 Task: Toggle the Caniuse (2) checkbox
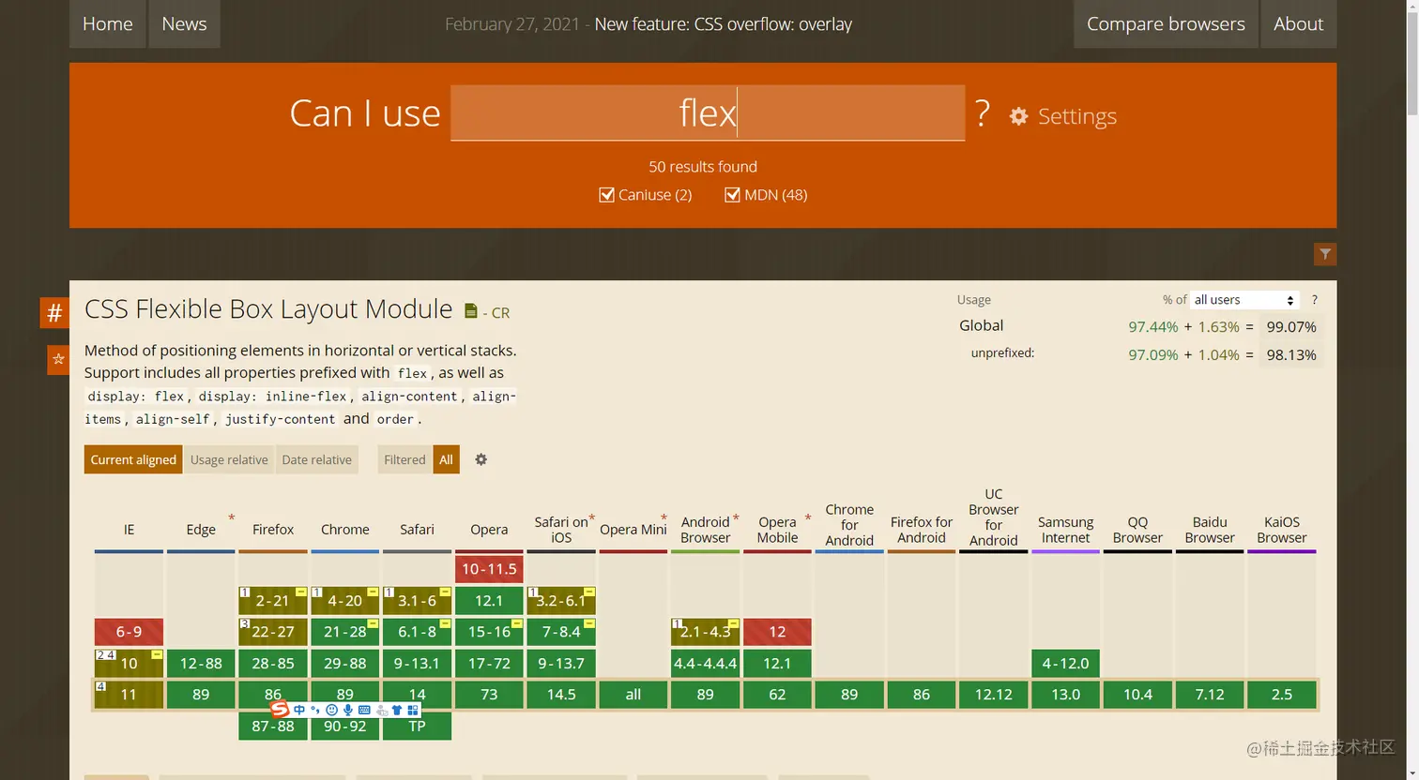(x=606, y=195)
